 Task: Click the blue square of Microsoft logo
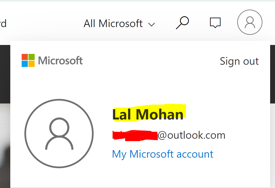tap(25, 64)
